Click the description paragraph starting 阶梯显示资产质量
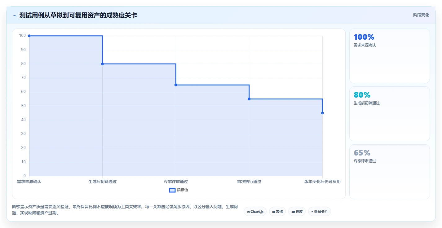The image size is (442, 228). (125, 210)
